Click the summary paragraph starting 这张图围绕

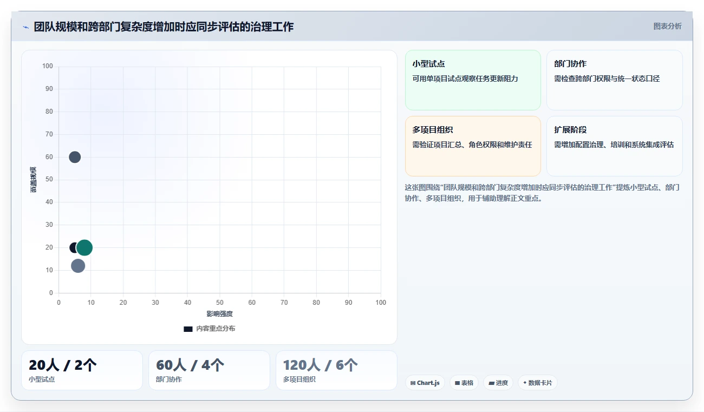point(543,193)
